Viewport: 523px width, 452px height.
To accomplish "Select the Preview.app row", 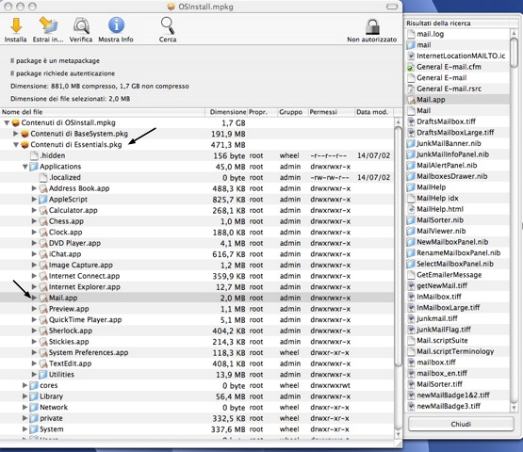I will (197, 309).
